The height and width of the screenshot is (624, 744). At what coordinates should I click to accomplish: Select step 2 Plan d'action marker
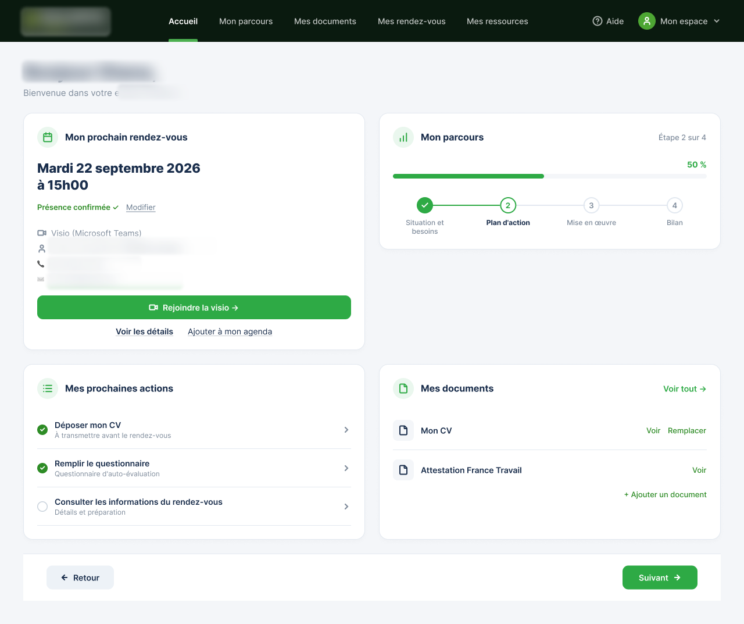click(508, 205)
